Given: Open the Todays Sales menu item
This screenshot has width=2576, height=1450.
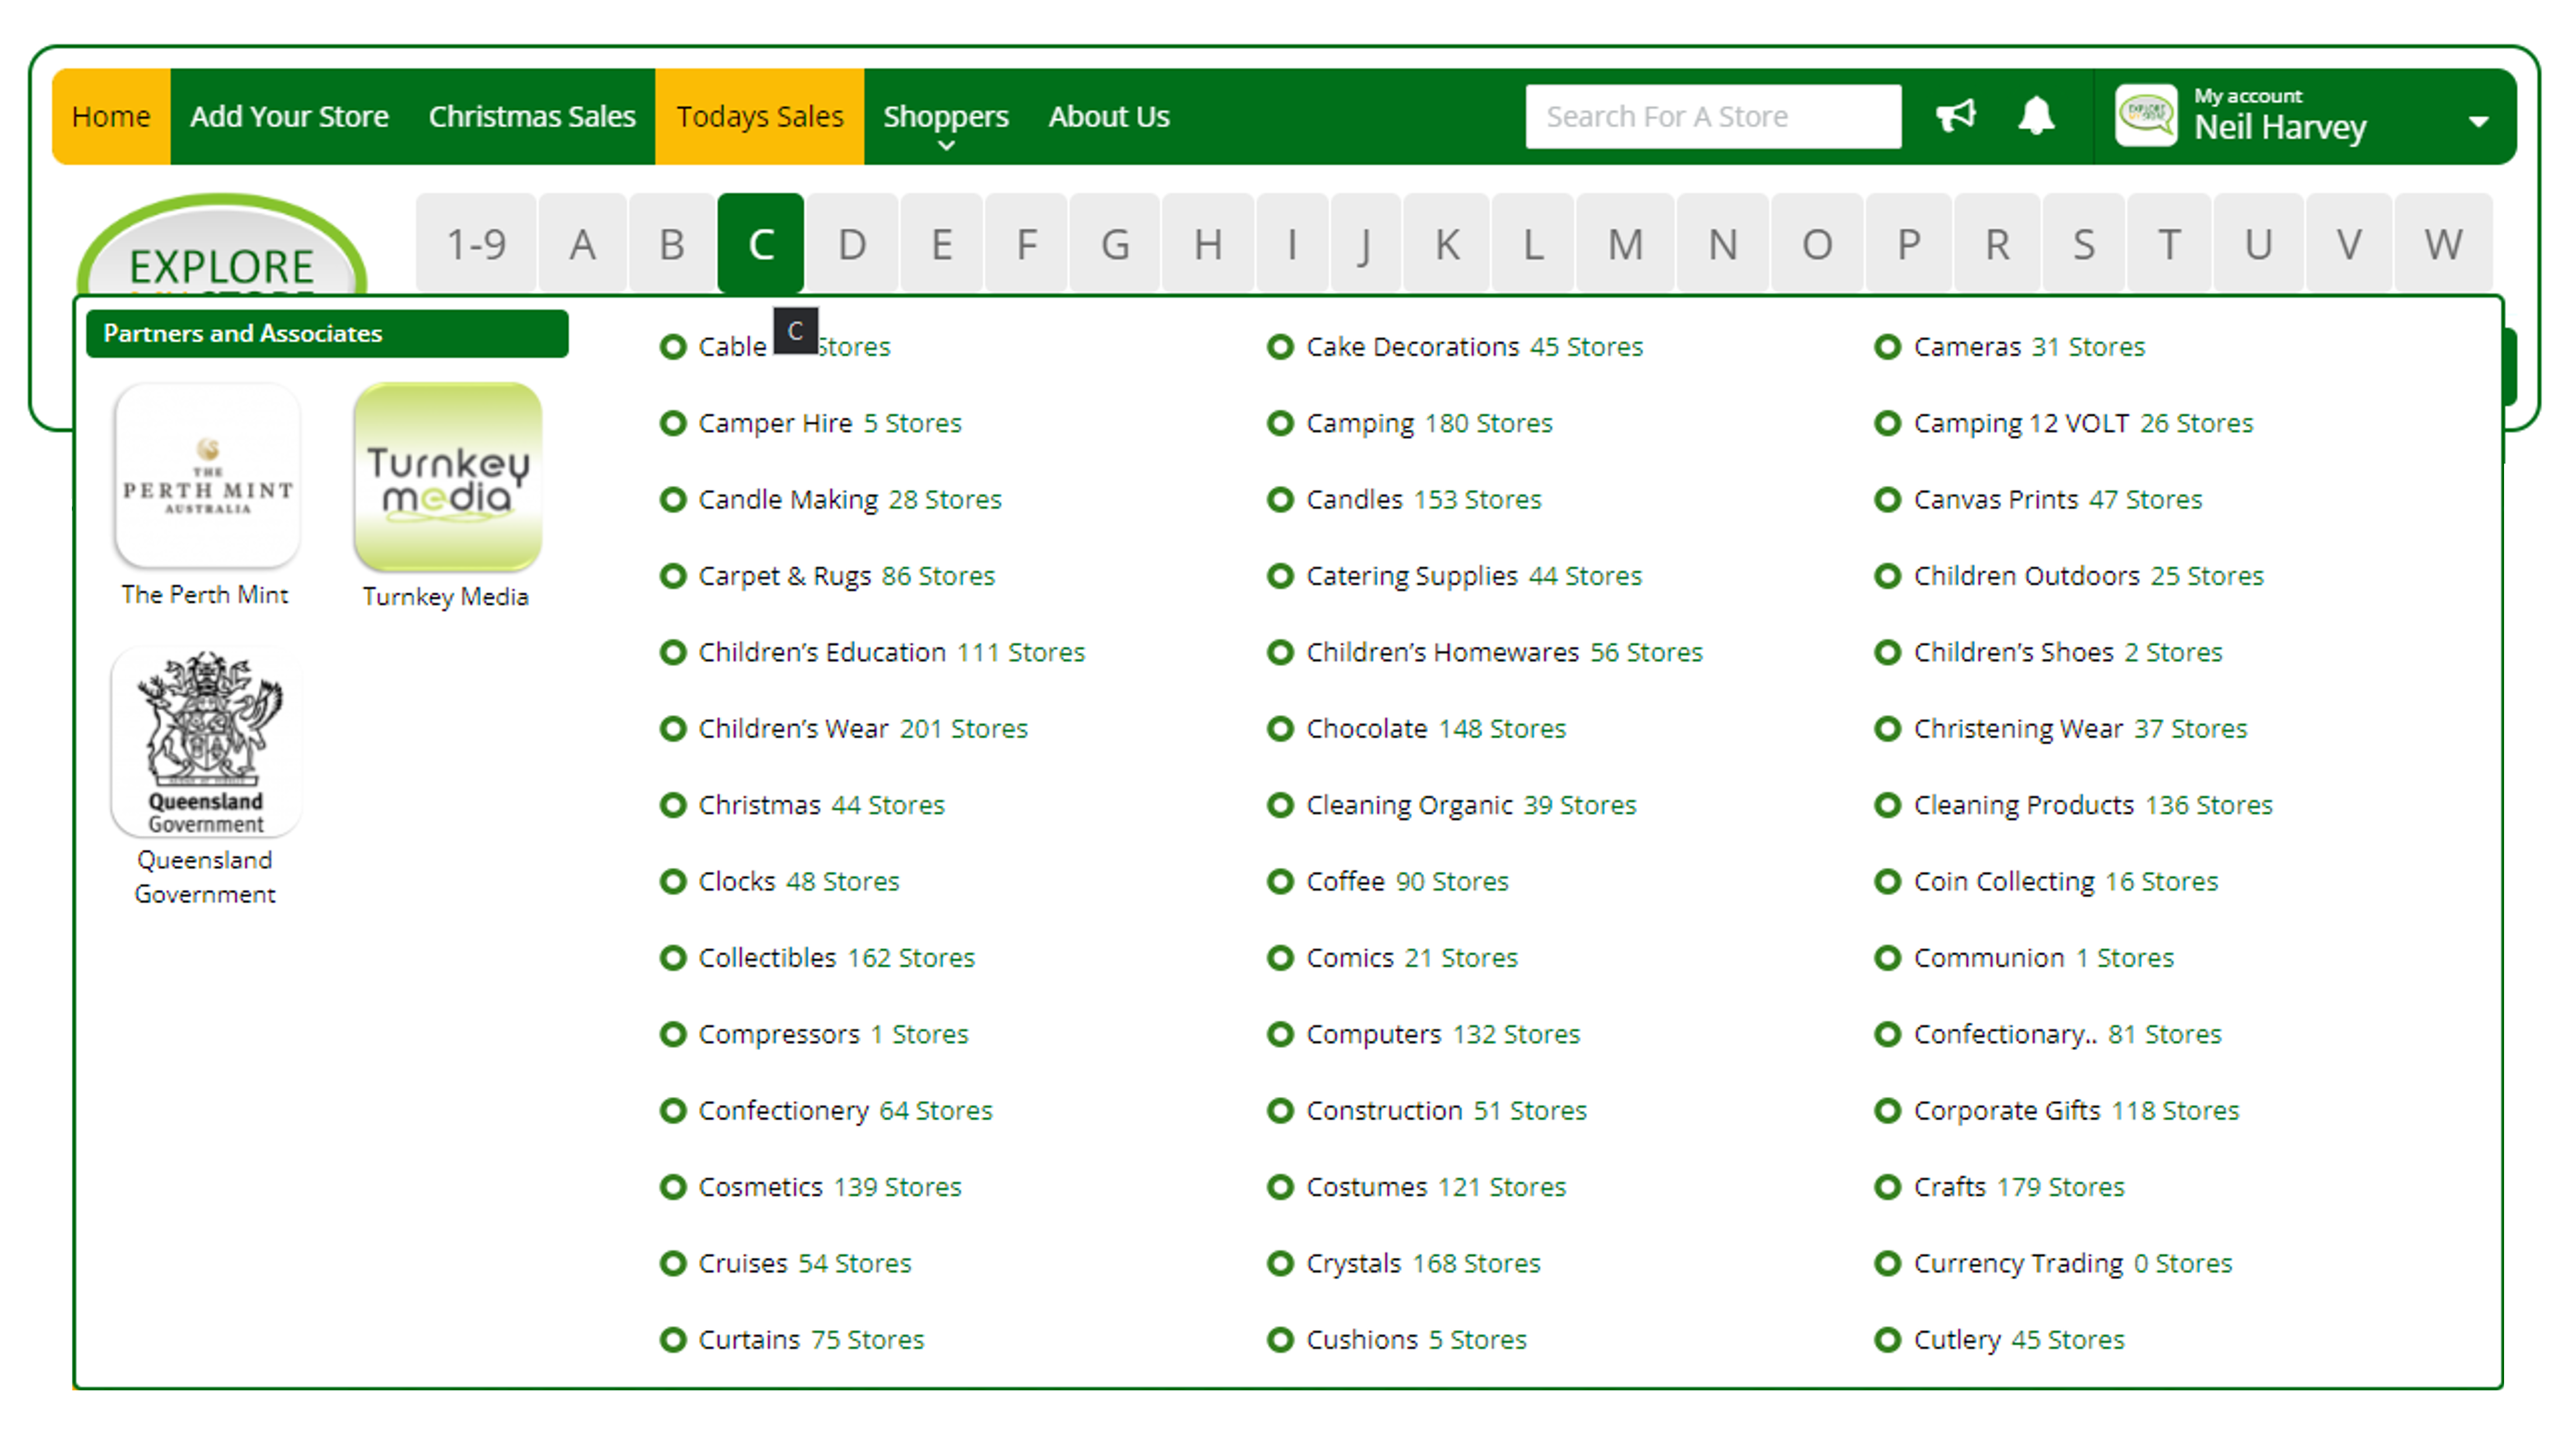Looking at the screenshot, I should (x=759, y=116).
